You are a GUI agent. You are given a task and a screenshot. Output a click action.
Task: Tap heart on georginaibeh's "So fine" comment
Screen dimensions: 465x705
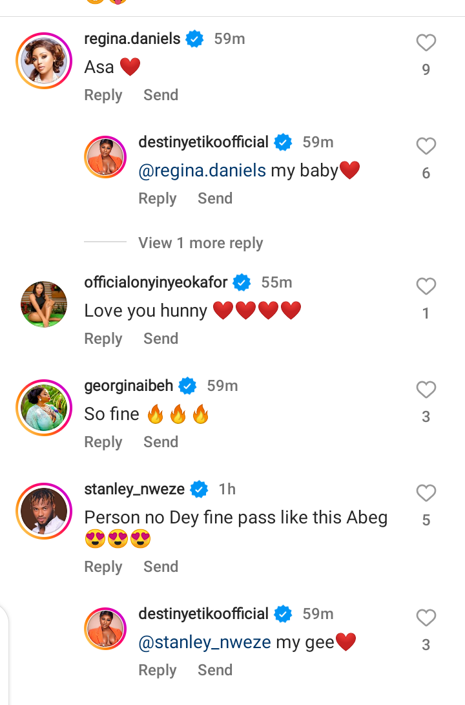click(426, 390)
